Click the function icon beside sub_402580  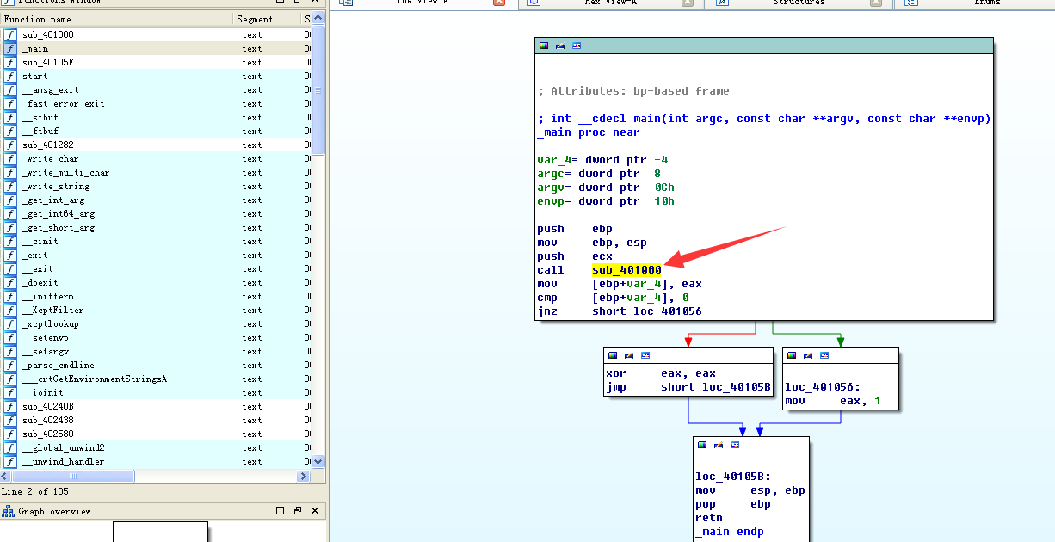click(9, 434)
